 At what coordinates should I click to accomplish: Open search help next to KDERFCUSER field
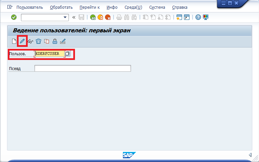pos(68,54)
